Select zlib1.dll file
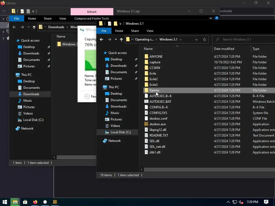This screenshot has height=206, width=275. click(155, 152)
